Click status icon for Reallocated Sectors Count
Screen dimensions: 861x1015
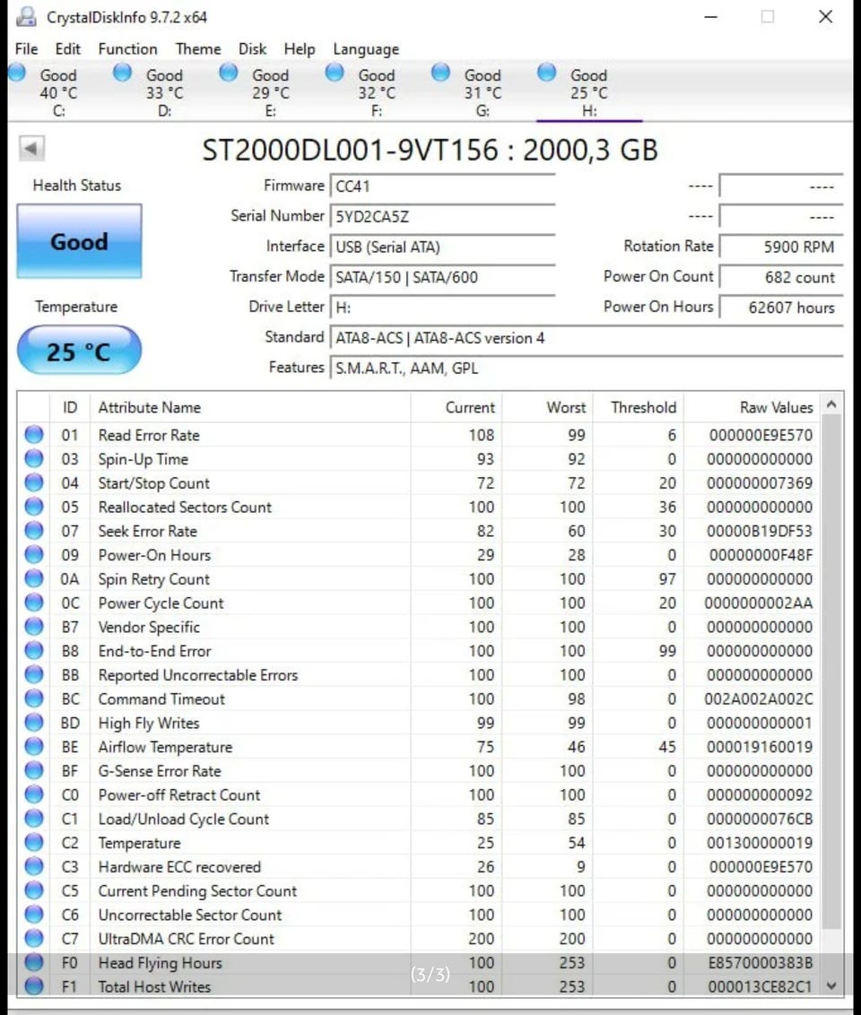pyautogui.click(x=34, y=507)
